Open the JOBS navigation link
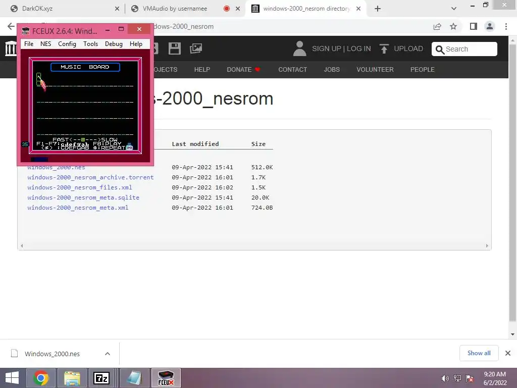Screen dimensions: 517x388 [x=332, y=70]
